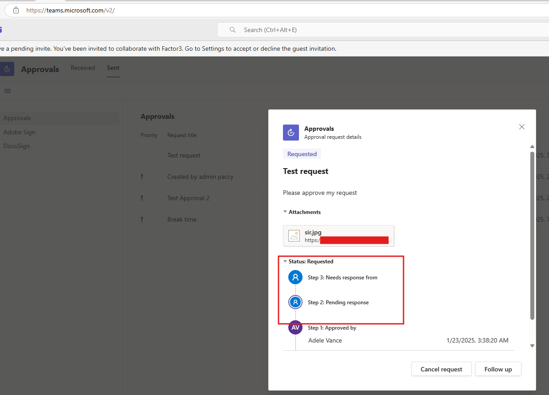This screenshot has width=549, height=395.
Task: Click in the Teams search box
Action: tap(383, 30)
